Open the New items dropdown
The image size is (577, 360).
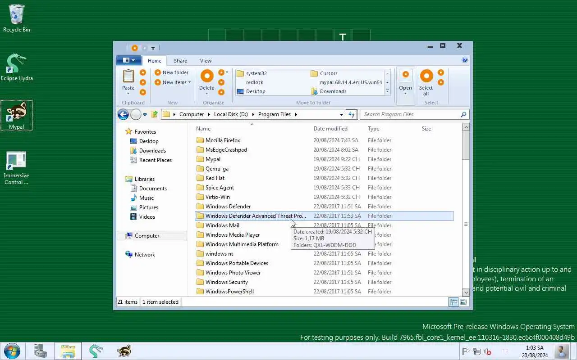173,82
